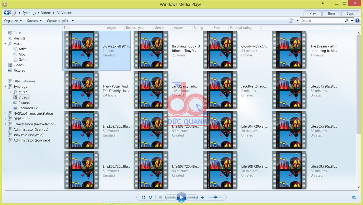Click in the Search box

[322, 21]
